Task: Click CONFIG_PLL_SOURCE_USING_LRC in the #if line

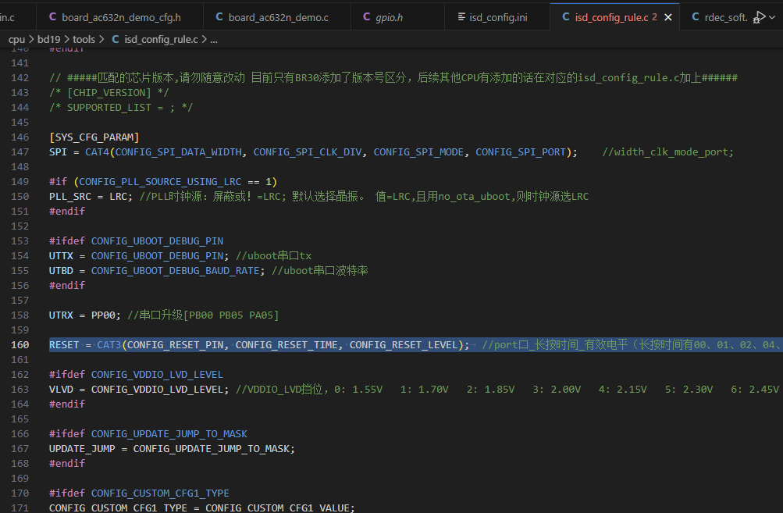Action: point(160,182)
